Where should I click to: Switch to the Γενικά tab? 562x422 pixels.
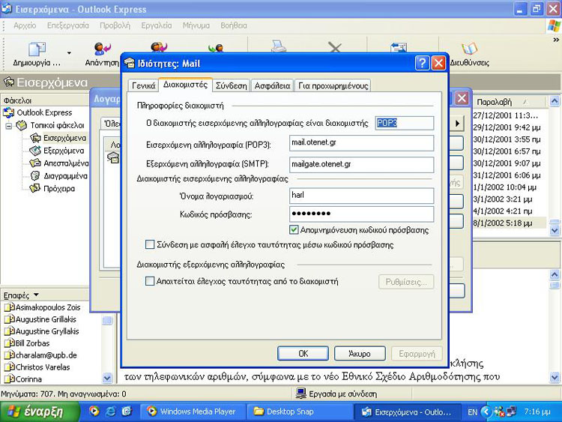[x=143, y=85]
